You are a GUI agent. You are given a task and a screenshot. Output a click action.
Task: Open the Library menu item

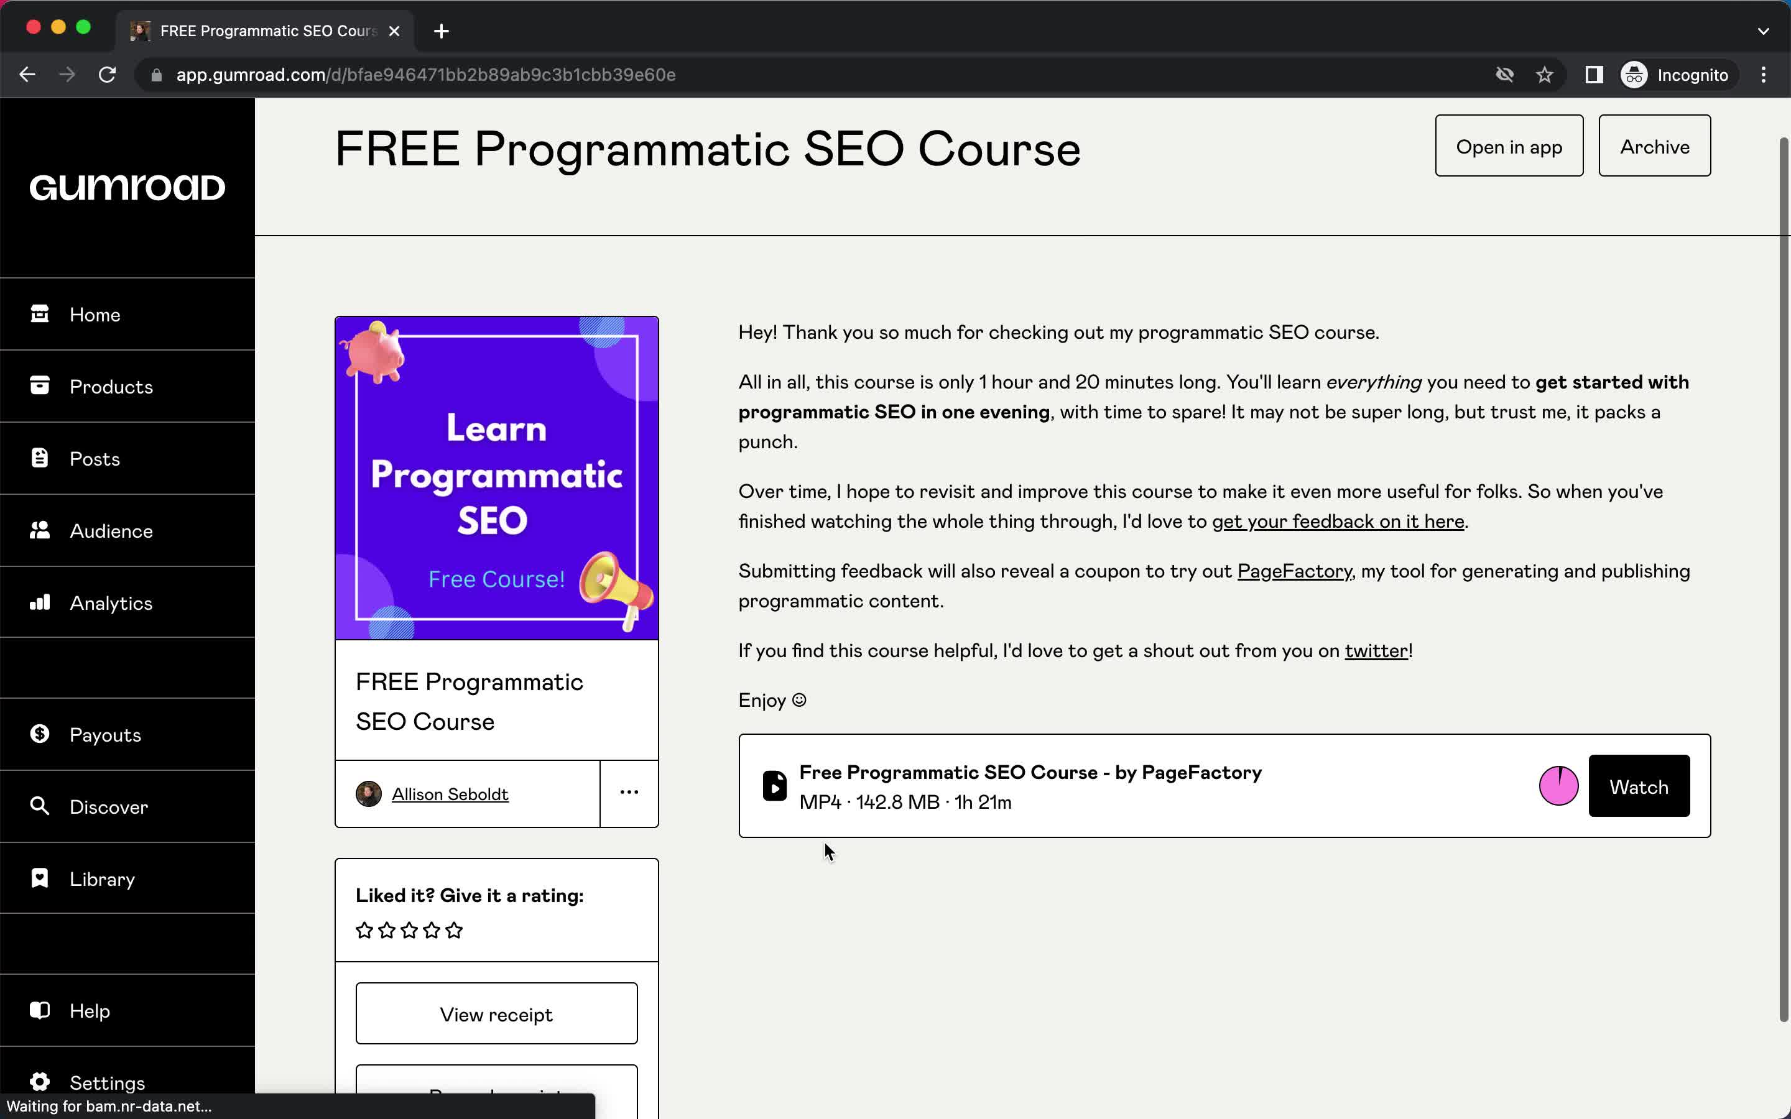point(127,878)
